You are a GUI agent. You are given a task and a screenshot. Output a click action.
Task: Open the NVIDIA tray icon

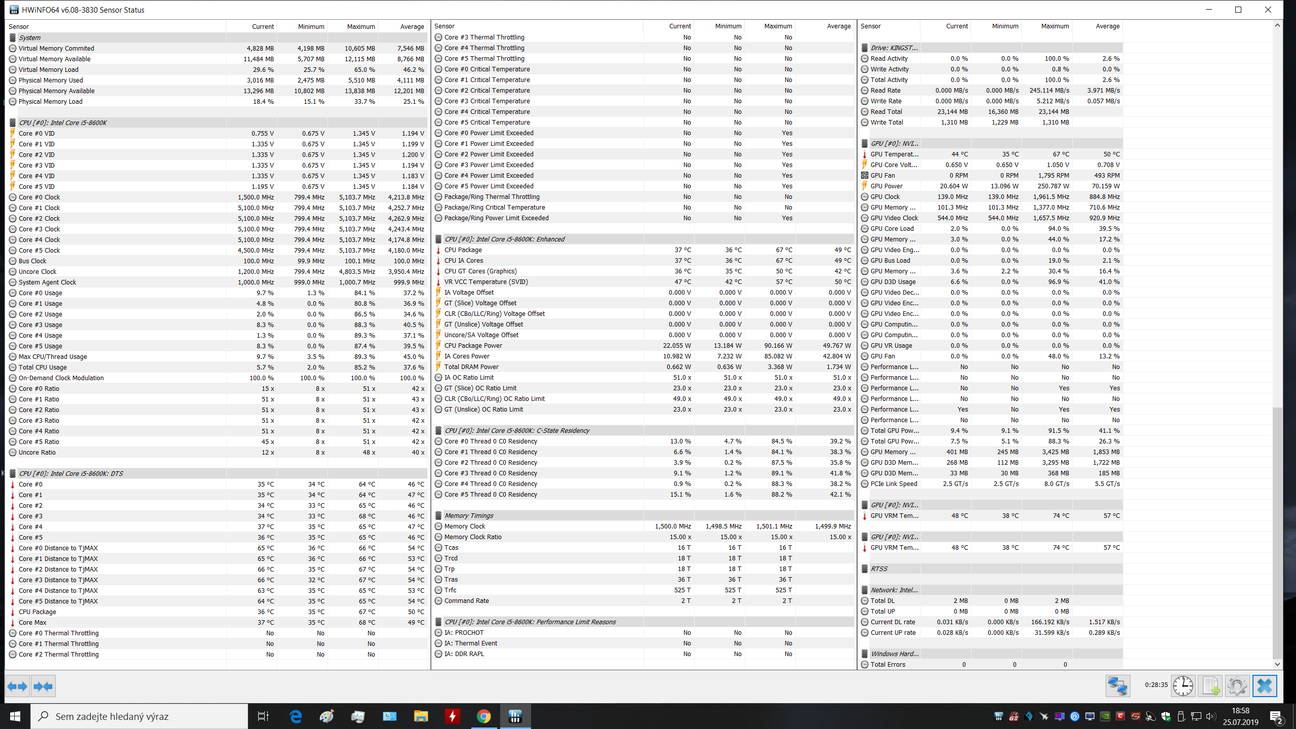coord(1105,716)
